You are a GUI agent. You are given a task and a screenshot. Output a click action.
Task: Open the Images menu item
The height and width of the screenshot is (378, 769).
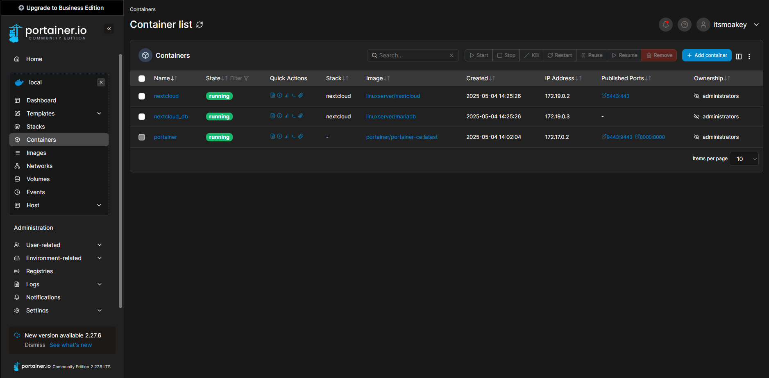click(x=36, y=153)
